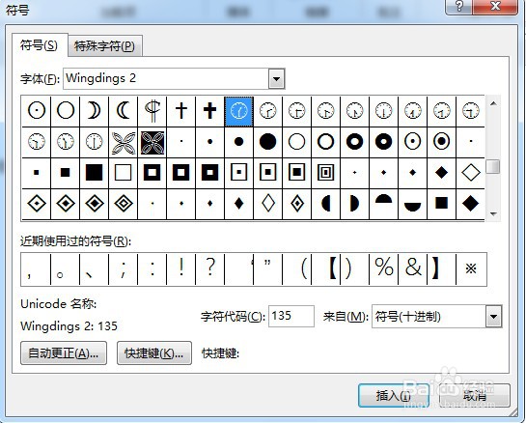The image size is (526, 423).
Task: Click the symbol grid scroll down arrow
Action: [493, 213]
